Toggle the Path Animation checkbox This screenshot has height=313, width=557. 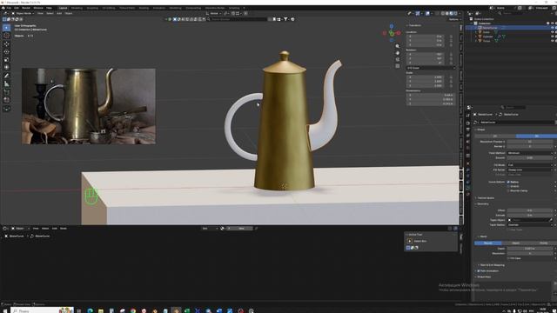pyautogui.click(x=479, y=271)
